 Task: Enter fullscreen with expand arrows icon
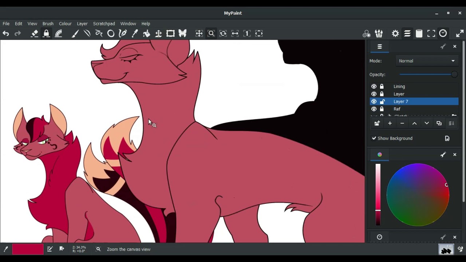coord(460,33)
